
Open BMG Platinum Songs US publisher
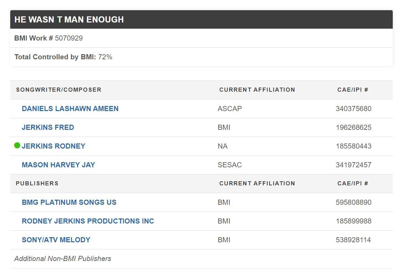click(69, 202)
